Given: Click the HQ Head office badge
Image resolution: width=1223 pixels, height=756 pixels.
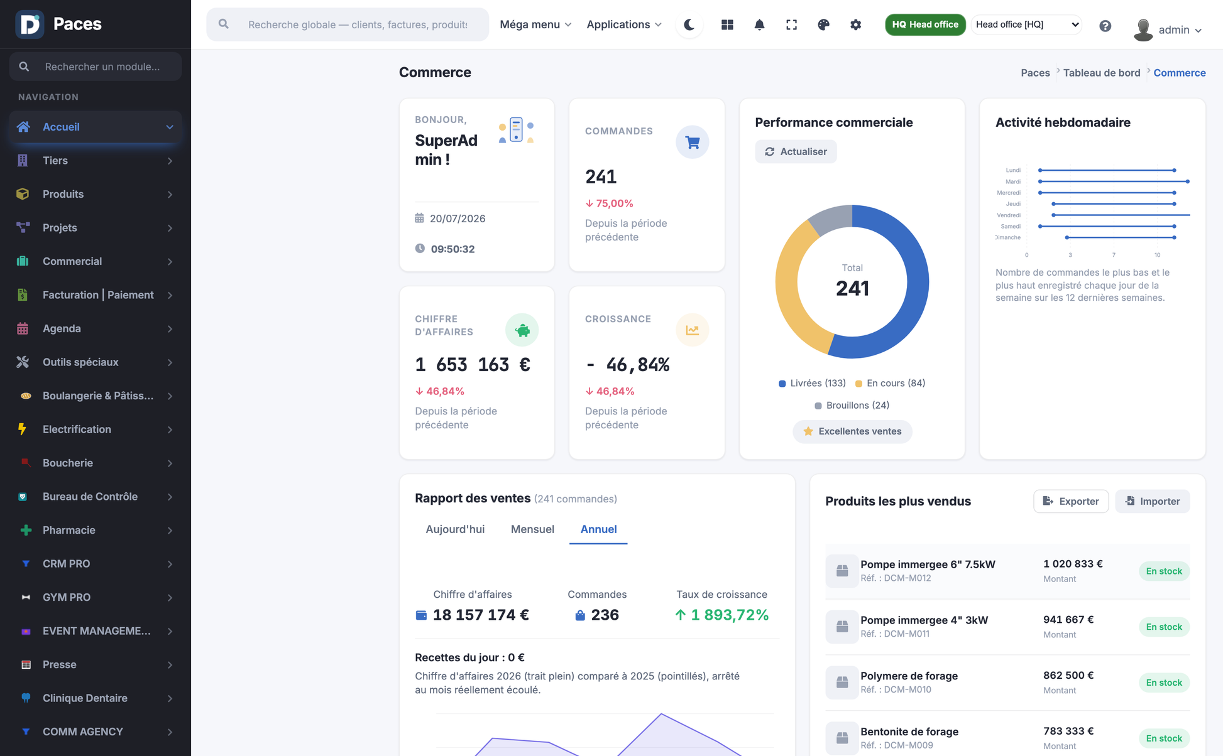Looking at the screenshot, I should coord(925,24).
